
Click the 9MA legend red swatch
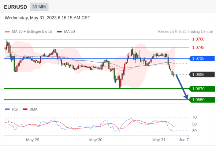tap(25, 109)
